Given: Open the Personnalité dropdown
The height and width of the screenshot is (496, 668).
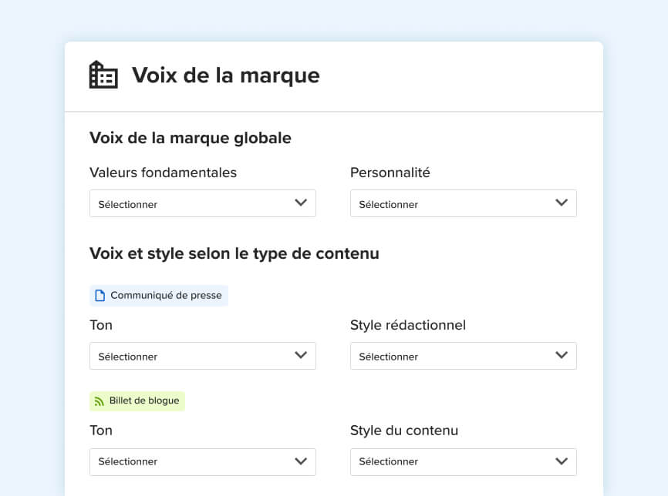Looking at the screenshot, I should click(463, 204).
